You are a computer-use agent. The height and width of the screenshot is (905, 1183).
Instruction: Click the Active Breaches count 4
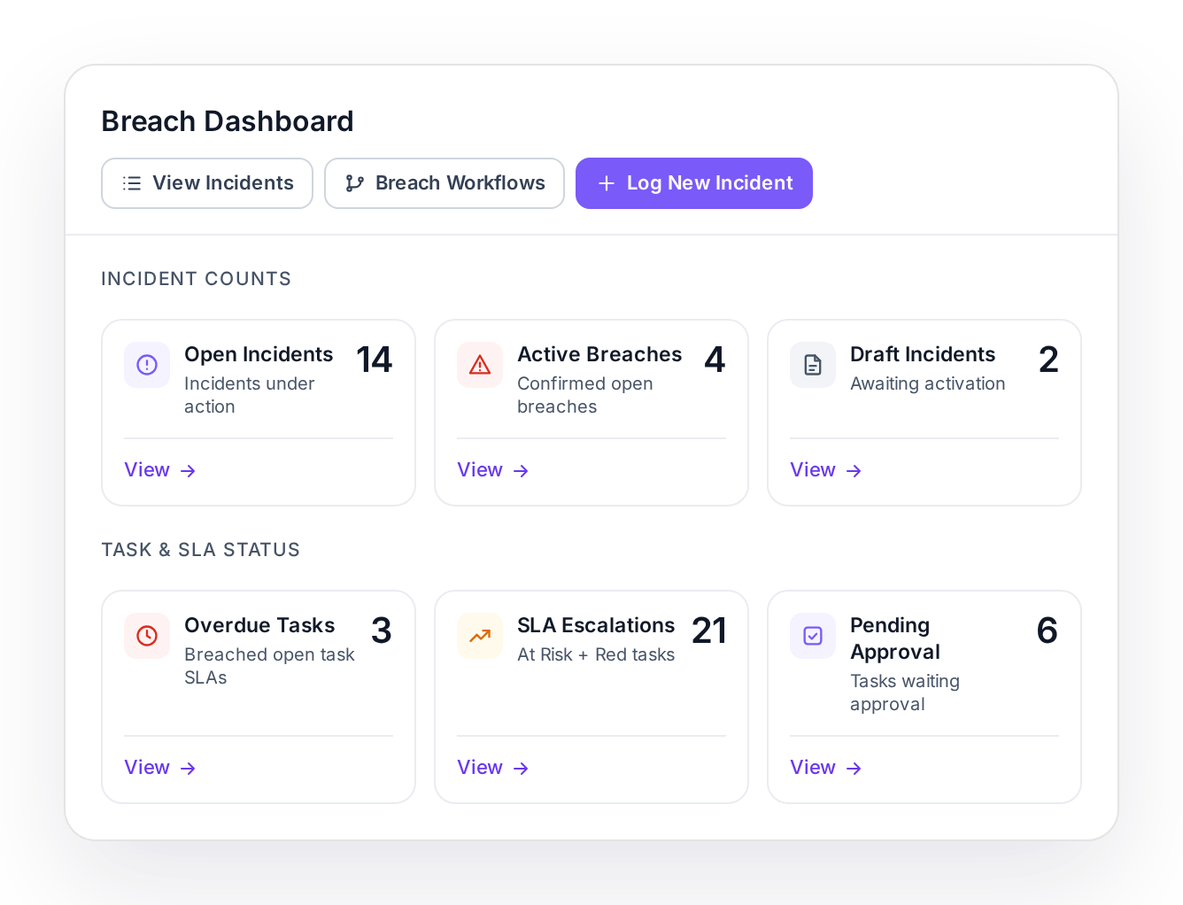pyautogui.click(x=715, y=360)
